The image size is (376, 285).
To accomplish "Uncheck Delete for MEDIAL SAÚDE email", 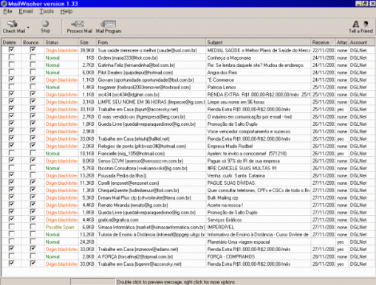I will tap(11, 50).
